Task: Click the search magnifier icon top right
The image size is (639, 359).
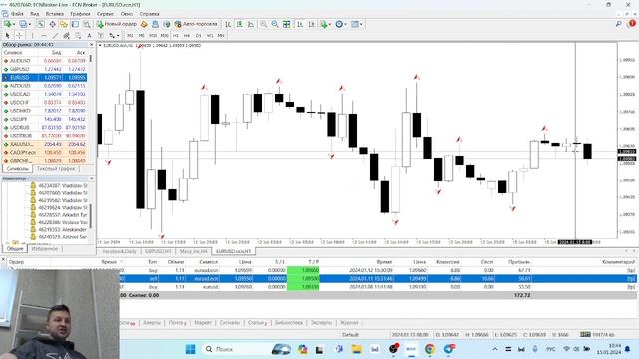Action: pyautogui.click(x=618, y=24)
